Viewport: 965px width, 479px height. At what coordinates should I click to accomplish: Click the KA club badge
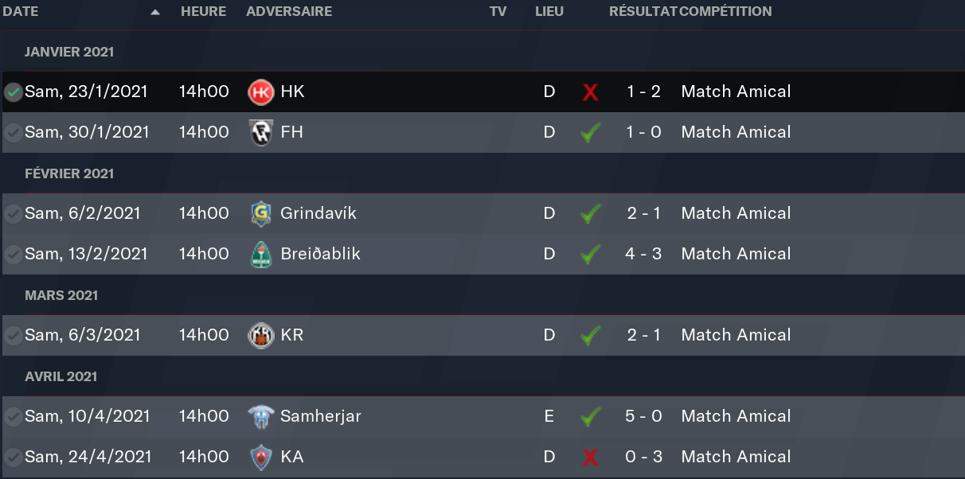click(x=261, y=458)
